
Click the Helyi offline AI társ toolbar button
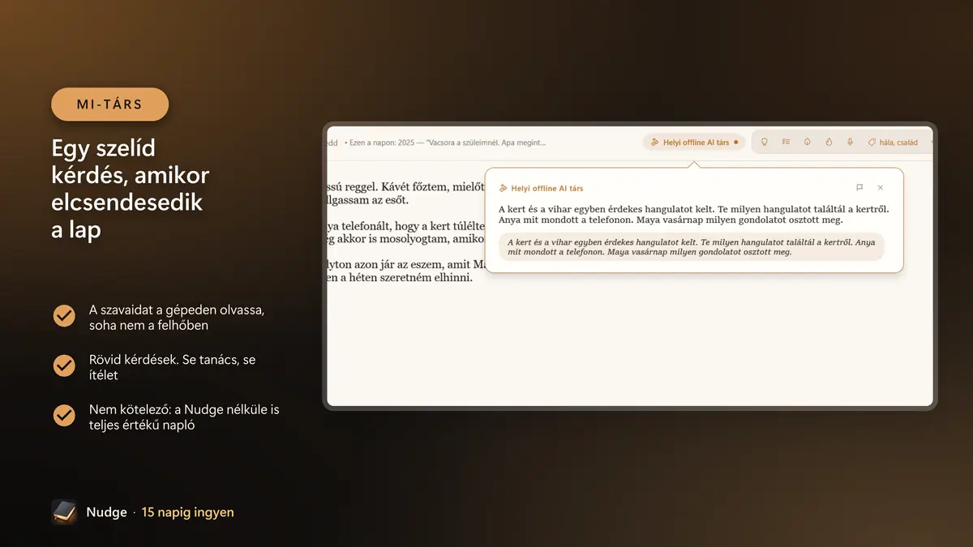694,142
